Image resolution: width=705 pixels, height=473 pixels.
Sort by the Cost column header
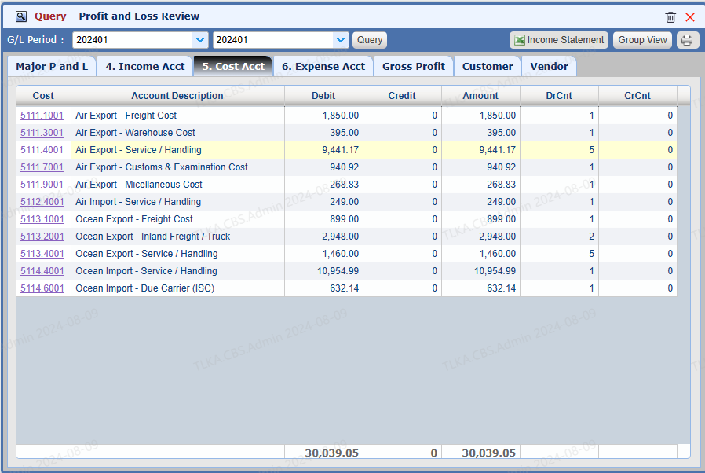point(43,95)
